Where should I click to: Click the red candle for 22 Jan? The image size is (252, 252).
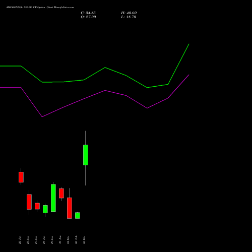click(21, 177)
